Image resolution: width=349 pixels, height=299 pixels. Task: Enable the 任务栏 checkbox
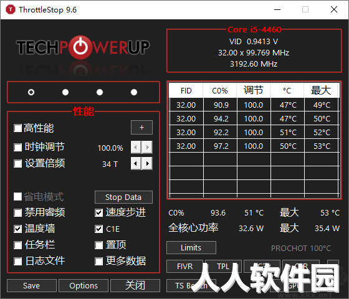pyautogui.click(x=17, y=245)
